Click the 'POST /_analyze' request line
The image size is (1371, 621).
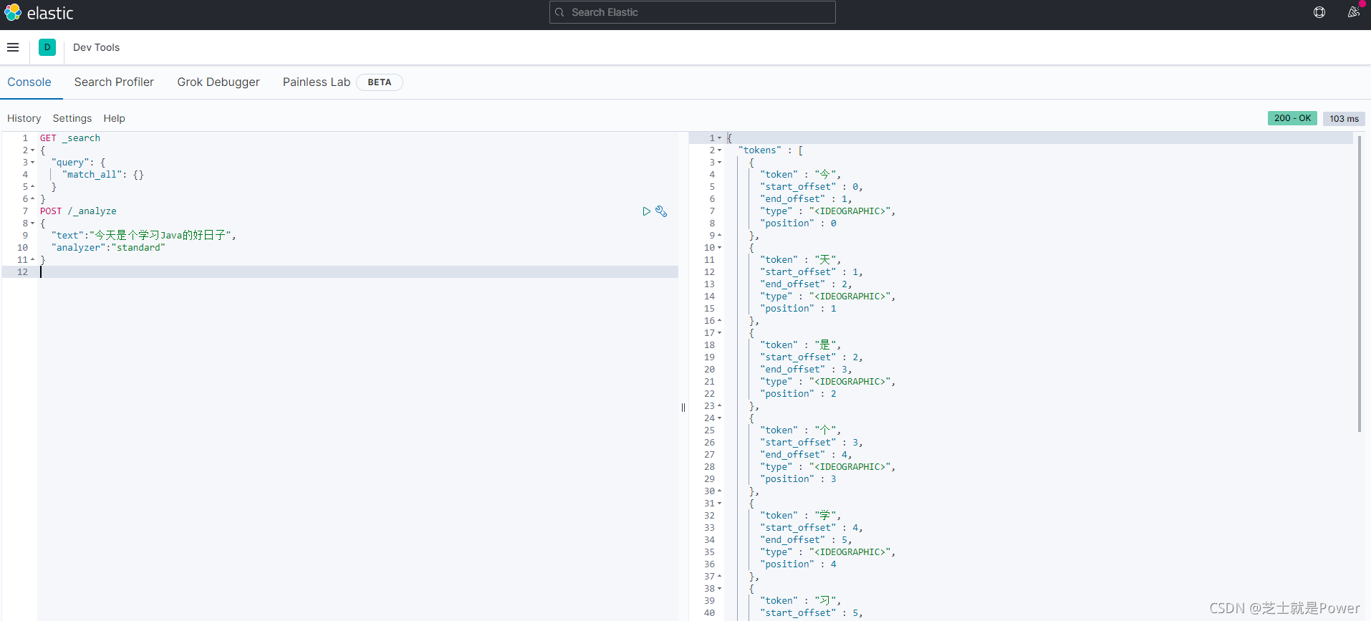click(78, 211)
